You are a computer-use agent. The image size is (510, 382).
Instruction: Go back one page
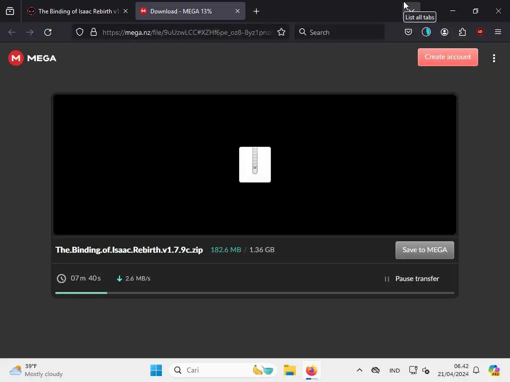click(12, 32)
